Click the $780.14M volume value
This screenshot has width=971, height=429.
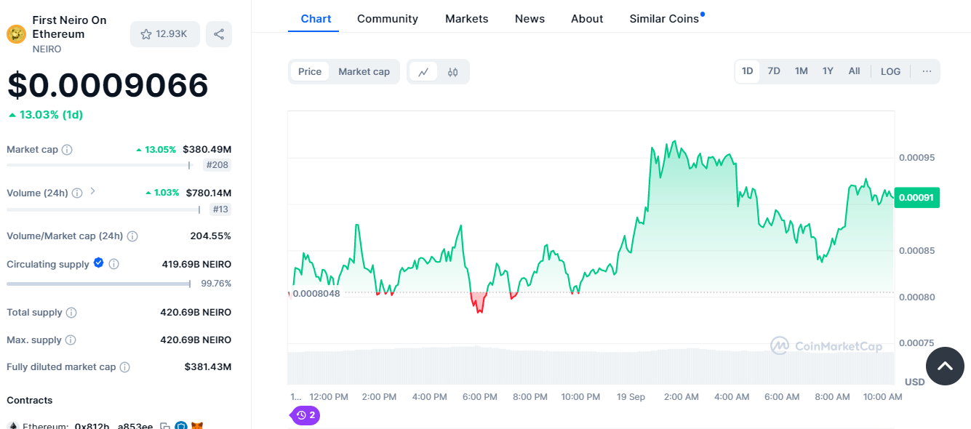tap(209, 193)
